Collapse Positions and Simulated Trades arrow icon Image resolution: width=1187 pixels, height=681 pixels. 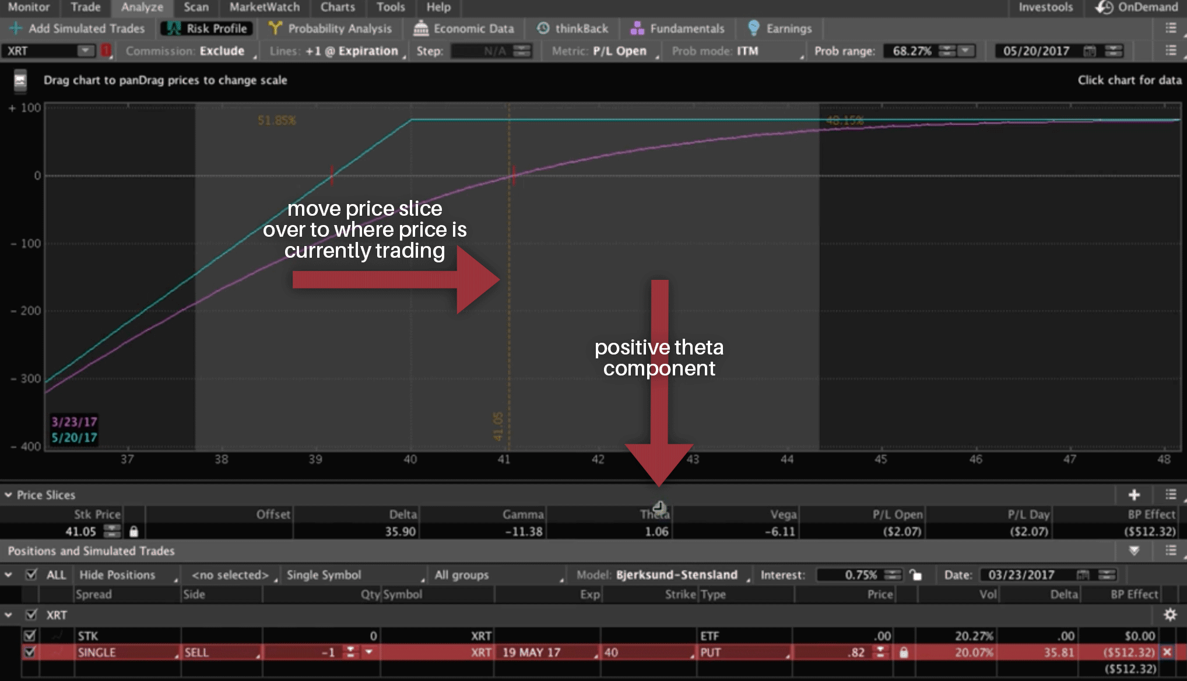coord(1134,550)
